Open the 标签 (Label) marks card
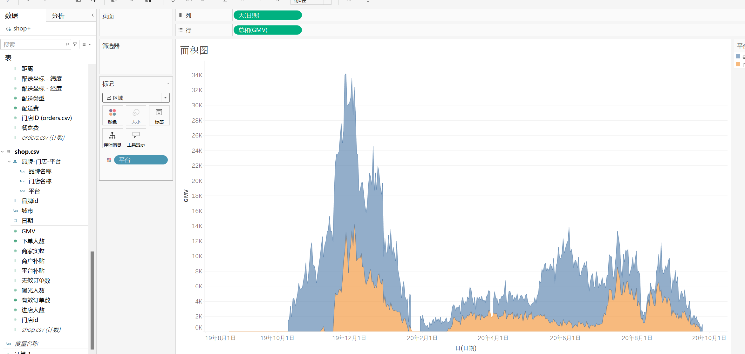This screenshot has width=745, height=354. point(159,116)
